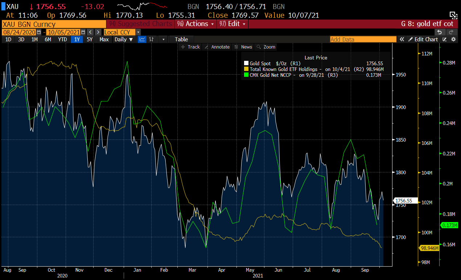Click the undo arrow icon
This screenshot has width=461, height=280.
click(x=439, y=32)
